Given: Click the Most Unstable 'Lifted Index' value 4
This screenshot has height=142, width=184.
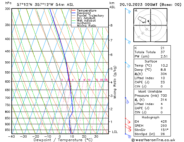Looking at the screenshot, I should coord(162,104).
